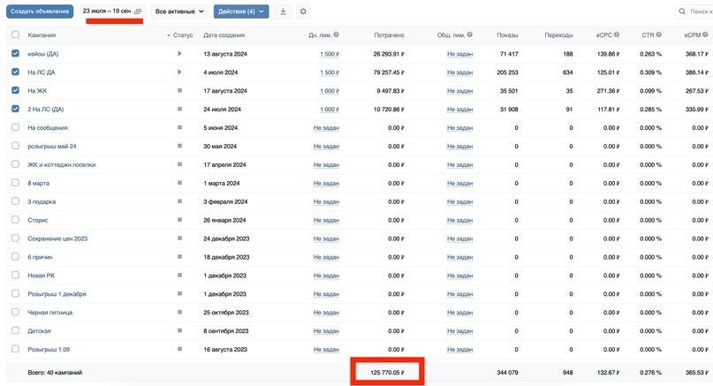The image size is (713, 386).
Task: Sort by Показы column header
Action: [507, 35]
